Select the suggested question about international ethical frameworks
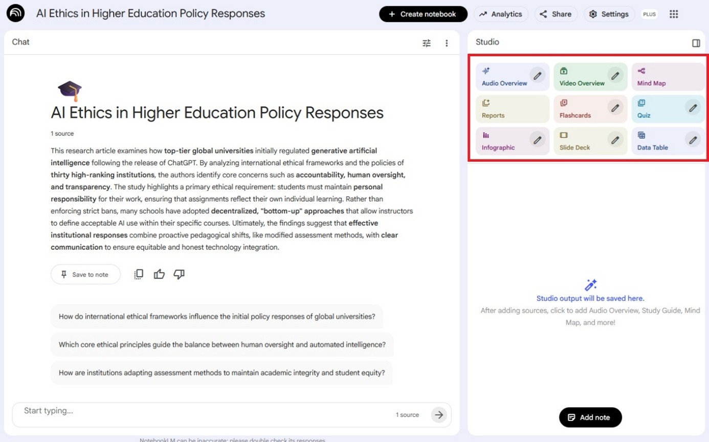Screen dimensions: 709x442 coord(217,316)
